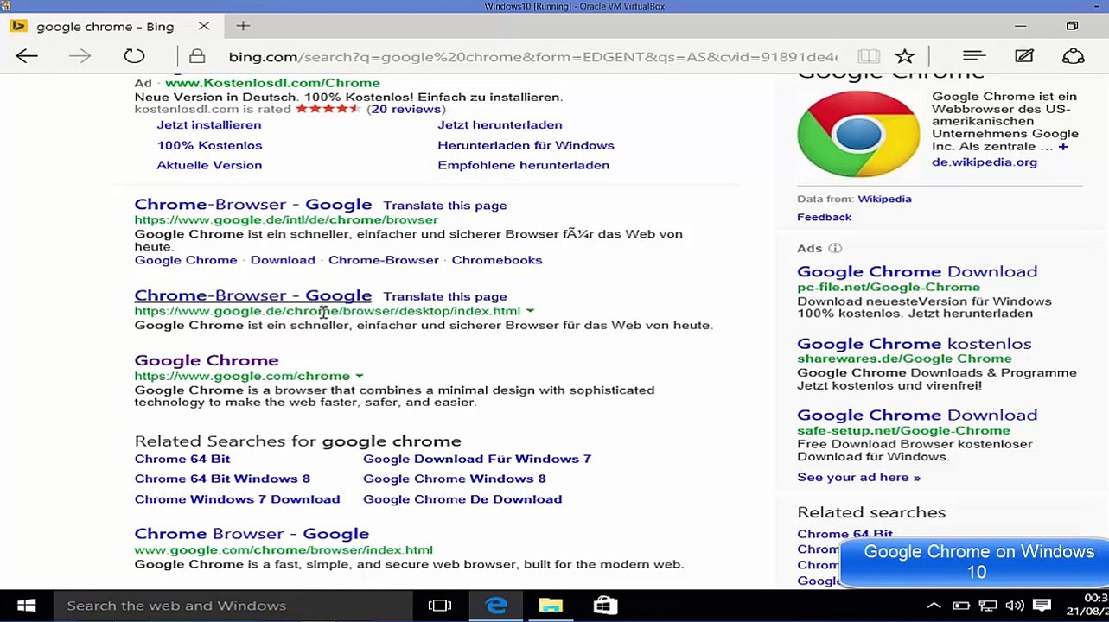Screen dimensions: 1109x622
Task: Click 'Jetzt herunterladen' ad sitelink
Action: [500, 124]
